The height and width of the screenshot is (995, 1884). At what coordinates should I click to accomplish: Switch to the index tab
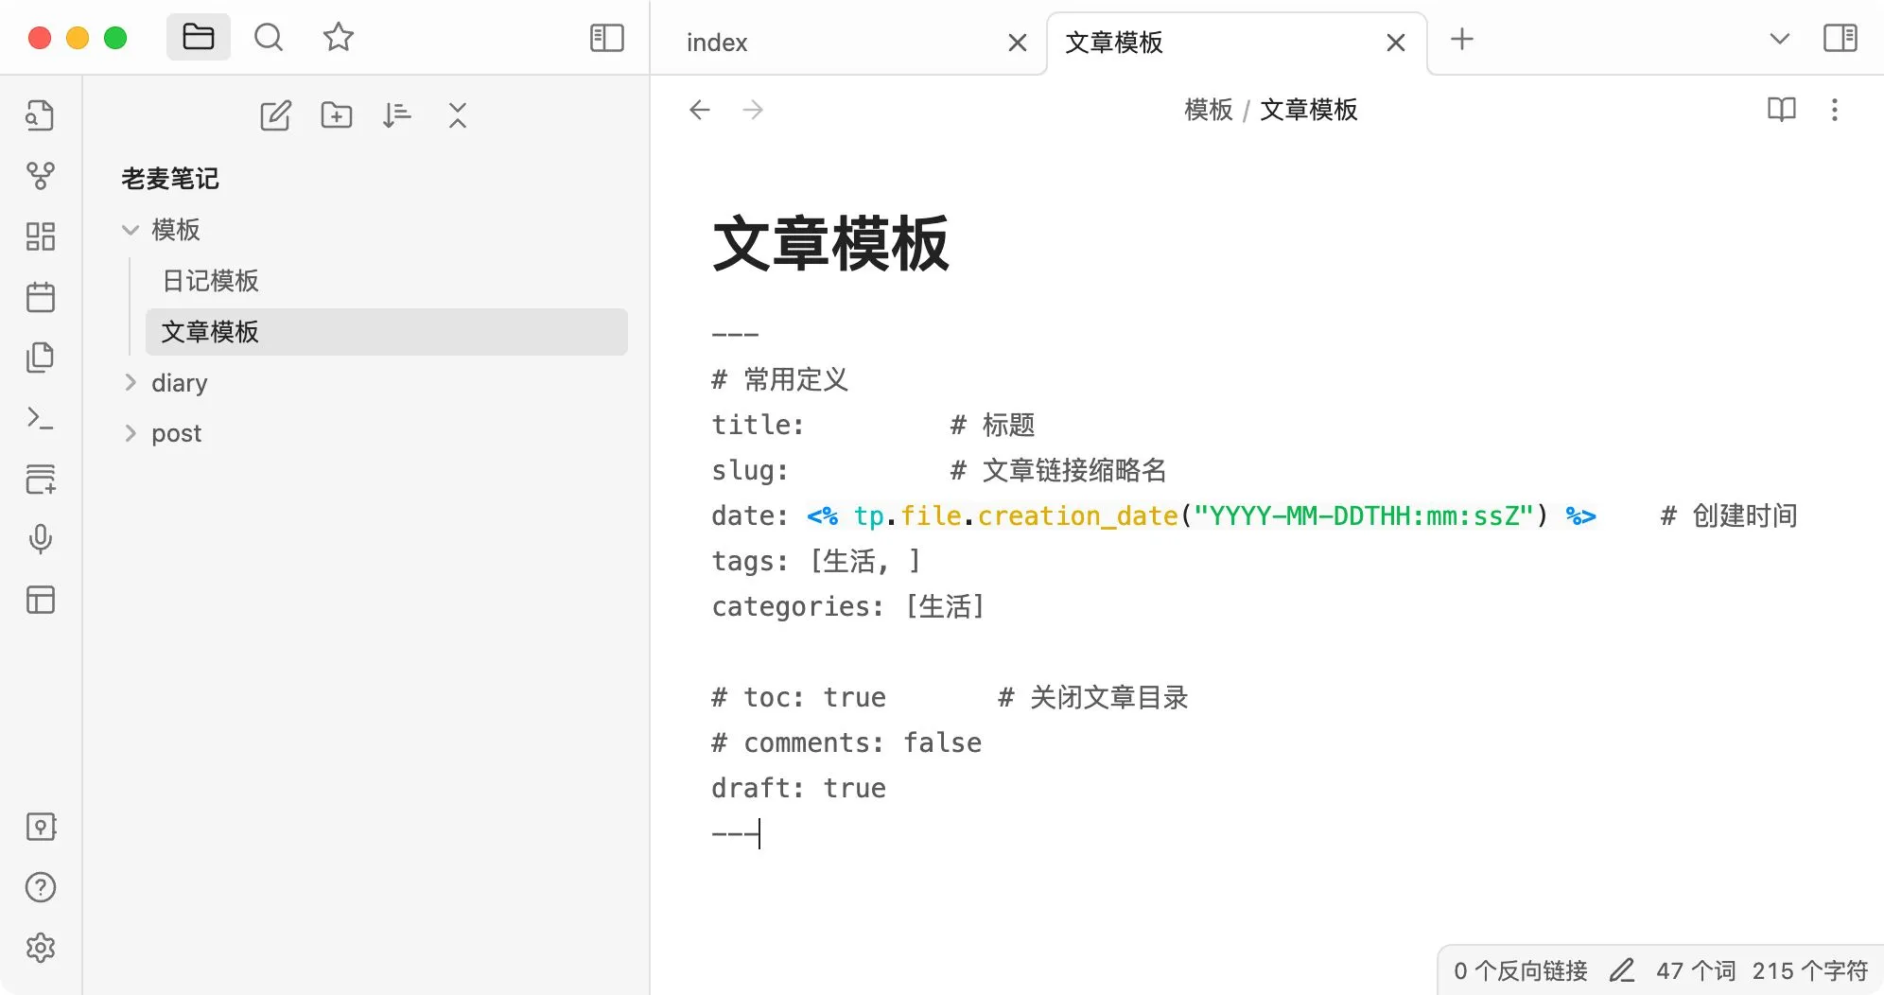click(x=717, y=43)
